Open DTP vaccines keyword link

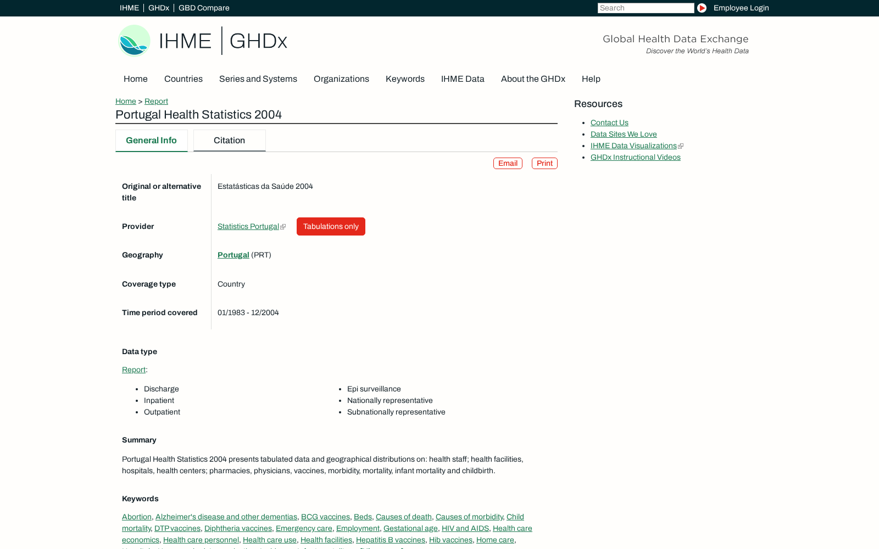pos(177,529)
